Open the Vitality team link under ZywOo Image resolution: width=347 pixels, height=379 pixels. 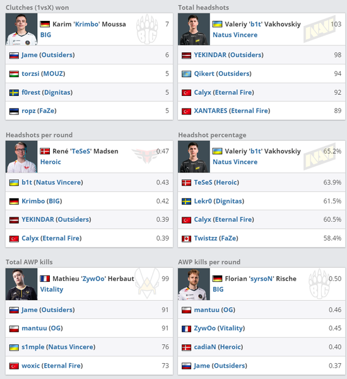(52, 289)
